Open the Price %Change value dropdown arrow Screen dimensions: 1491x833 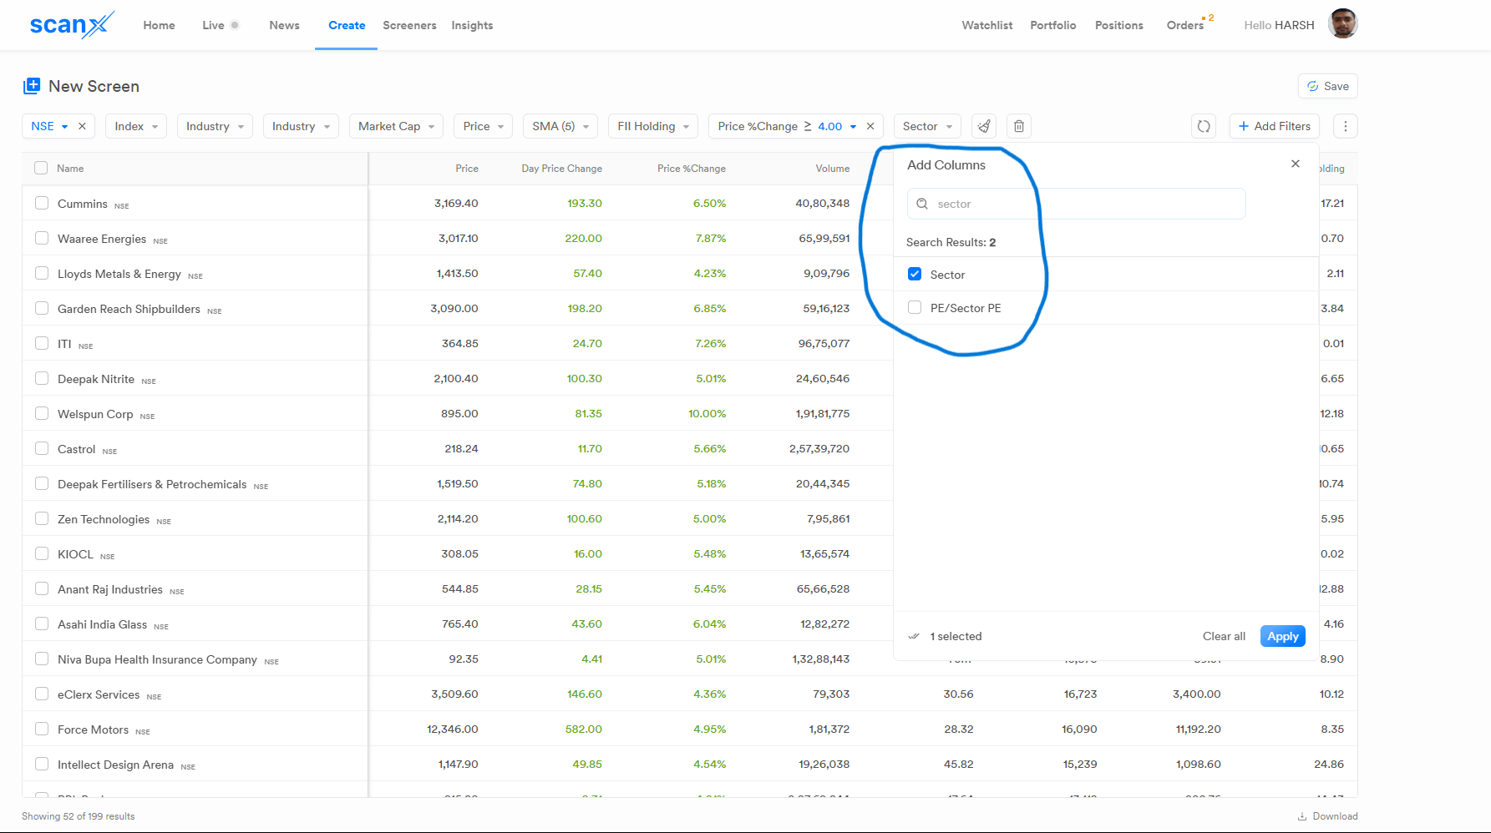(x=853, y=127)
